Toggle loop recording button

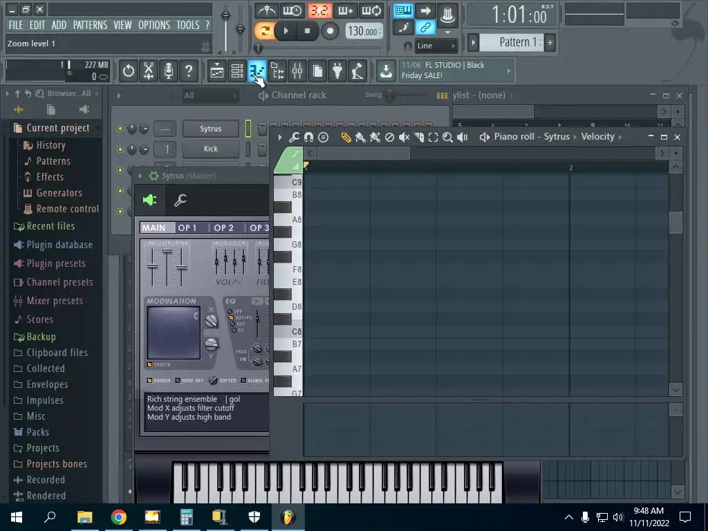372,10
